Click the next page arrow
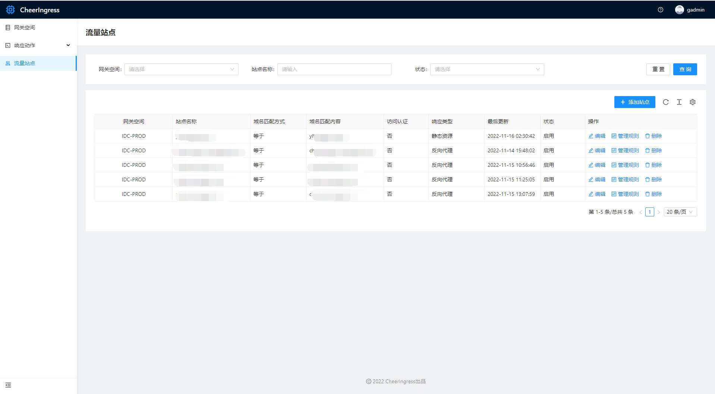The width and height of the screenshot is (715, 394). [658, 212]
